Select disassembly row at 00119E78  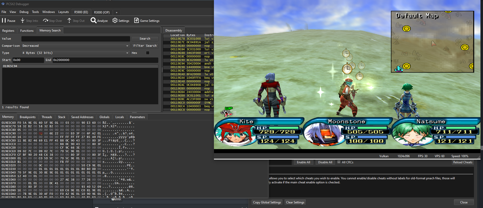(188, 39)
